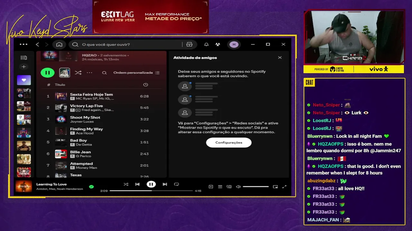
Task: Open 'Learning To Love' now playing title
Action: point(51,184)
